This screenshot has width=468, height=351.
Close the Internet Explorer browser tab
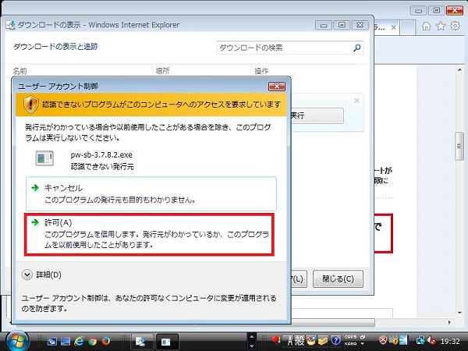tap(394, 28)
